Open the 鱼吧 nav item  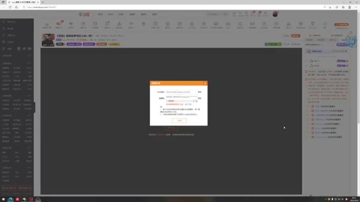pyautogui.click(x=155, y=14)
